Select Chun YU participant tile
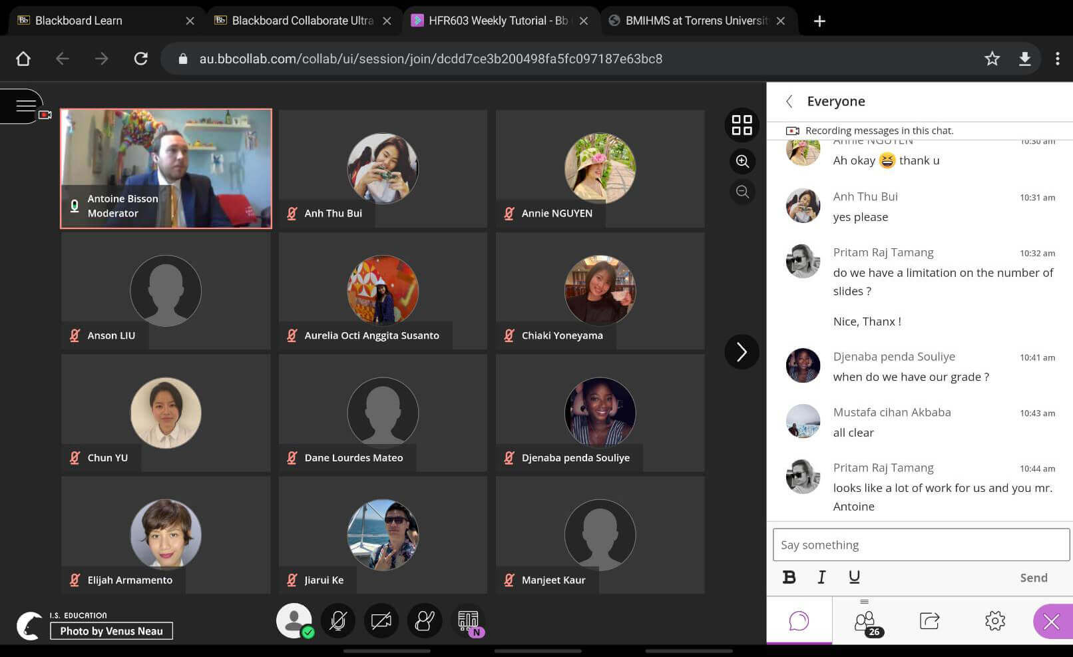The width and height of the screenshot is (1073, 657). coord(166,413)
